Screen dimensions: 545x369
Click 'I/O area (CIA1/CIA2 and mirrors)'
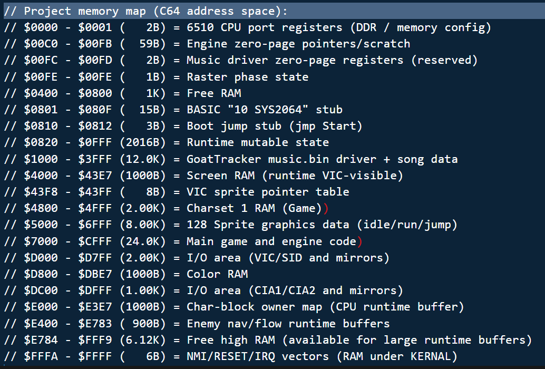coord(295,290)
